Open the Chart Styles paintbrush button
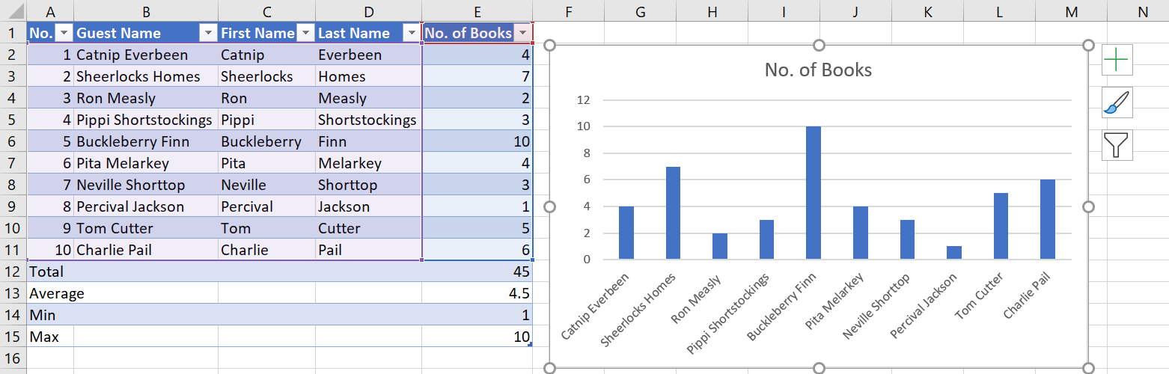The image size is (1169, 374). pyautogui.click(x=1117, y=102)
